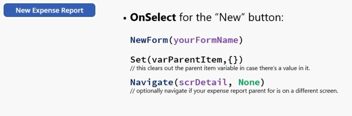Select the varParentItem variable name

[x=187, y=60]
